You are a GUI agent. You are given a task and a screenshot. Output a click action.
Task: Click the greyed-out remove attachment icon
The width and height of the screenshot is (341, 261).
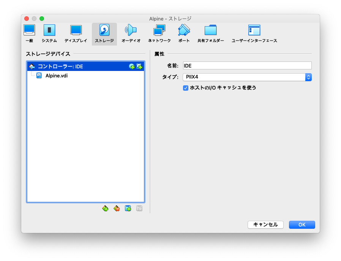139,208
